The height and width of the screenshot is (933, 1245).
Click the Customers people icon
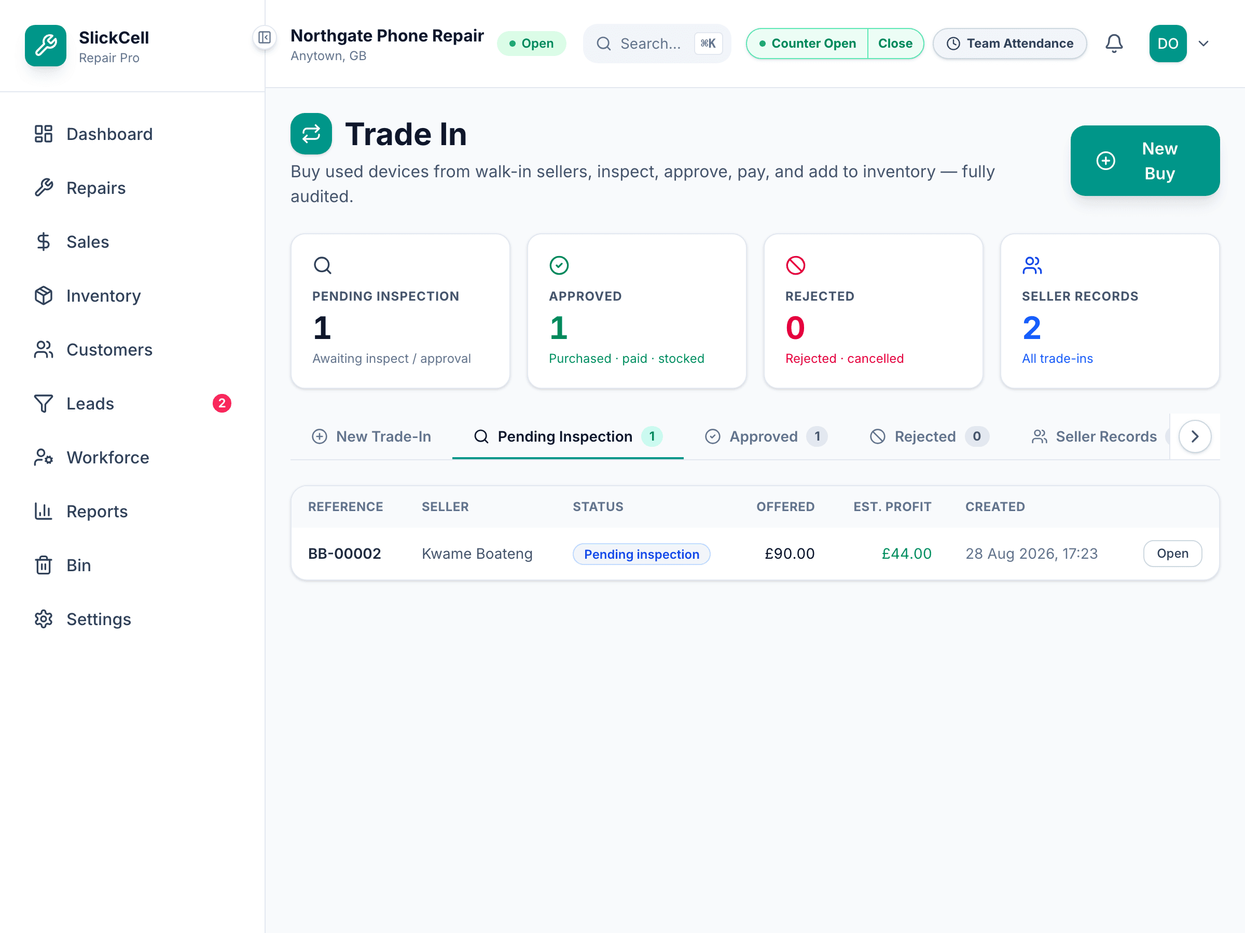tap(44, 350)
